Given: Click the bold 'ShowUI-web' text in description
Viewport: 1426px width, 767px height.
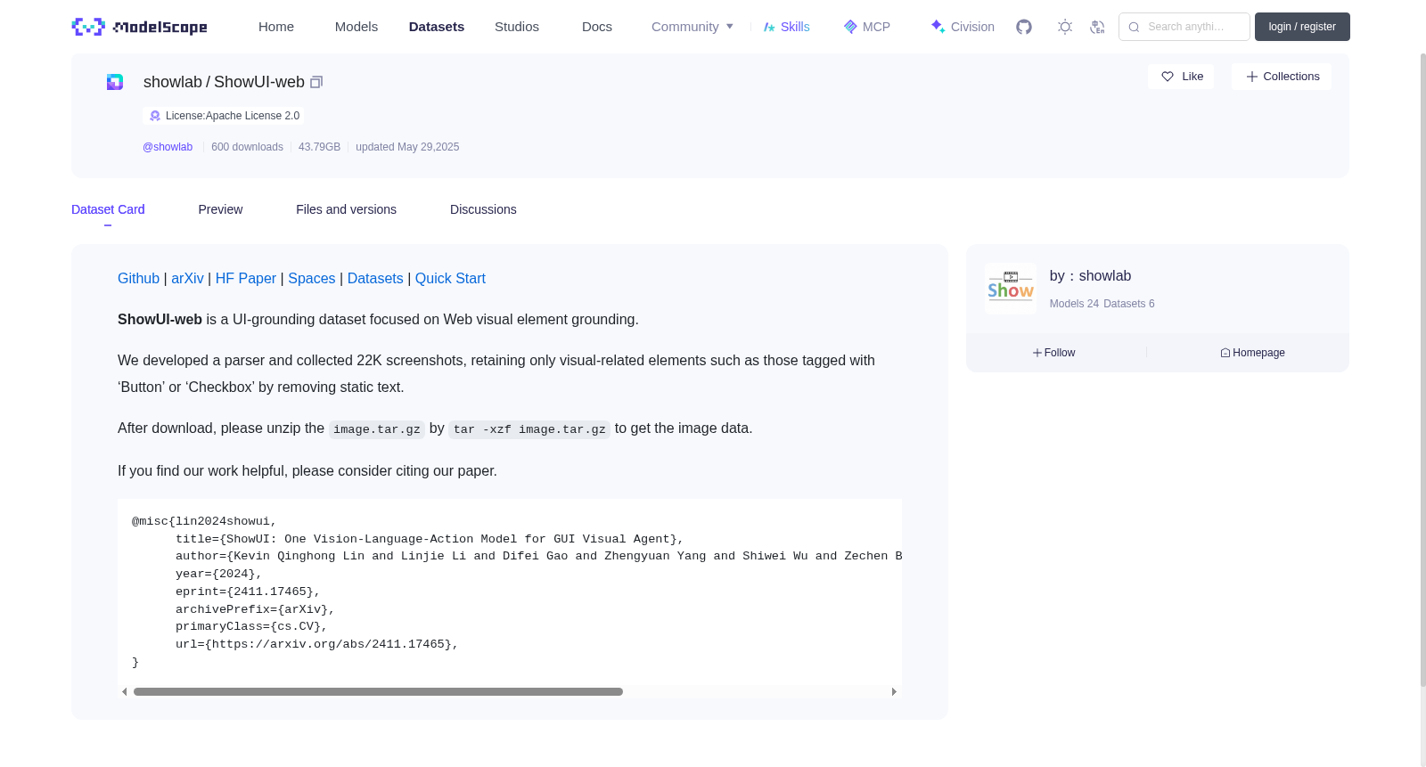Looking at the screenshot, I should click(x=160, y=320).
